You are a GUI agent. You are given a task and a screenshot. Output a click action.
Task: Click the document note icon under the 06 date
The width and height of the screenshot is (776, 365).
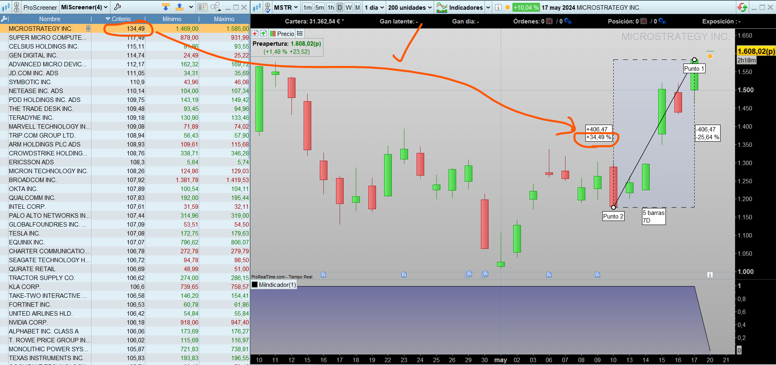coord(549,275)
